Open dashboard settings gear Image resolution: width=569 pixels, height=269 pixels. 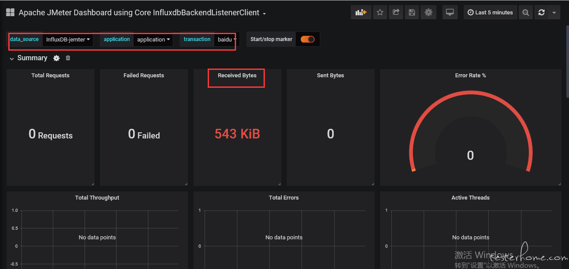point(428,13)
